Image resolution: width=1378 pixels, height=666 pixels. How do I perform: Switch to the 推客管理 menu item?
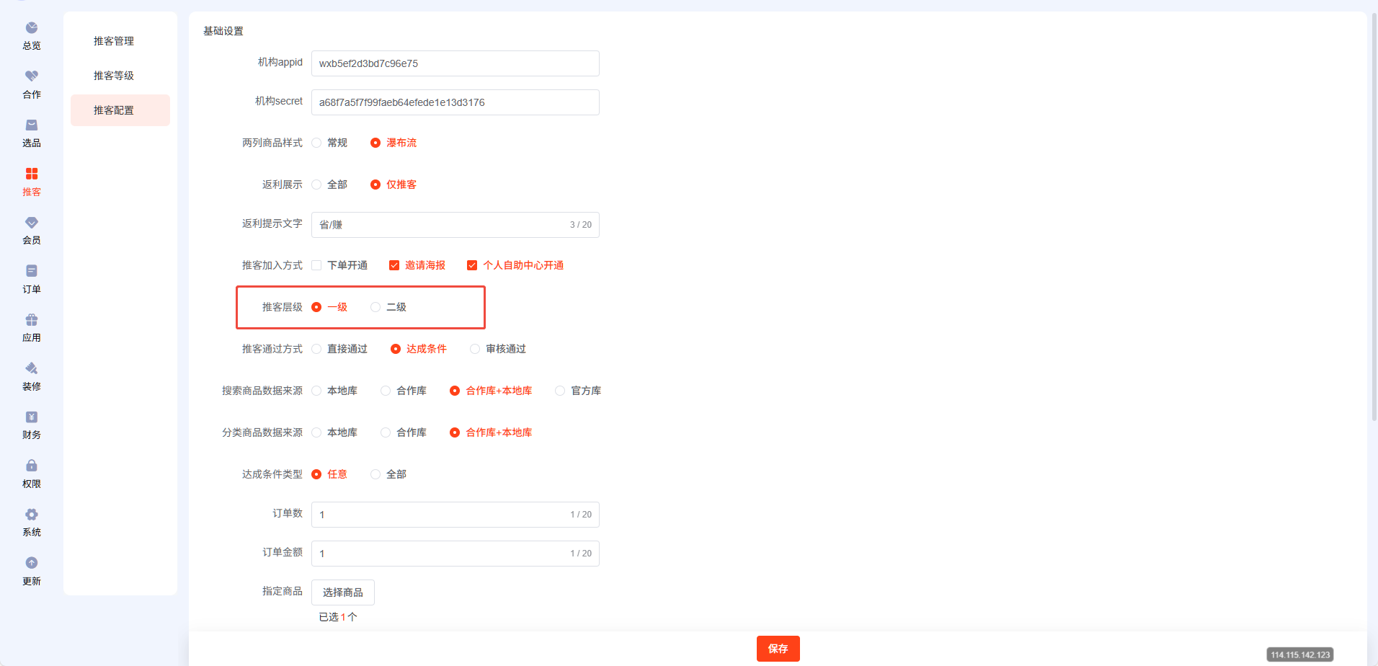click(x=114, y=41)
